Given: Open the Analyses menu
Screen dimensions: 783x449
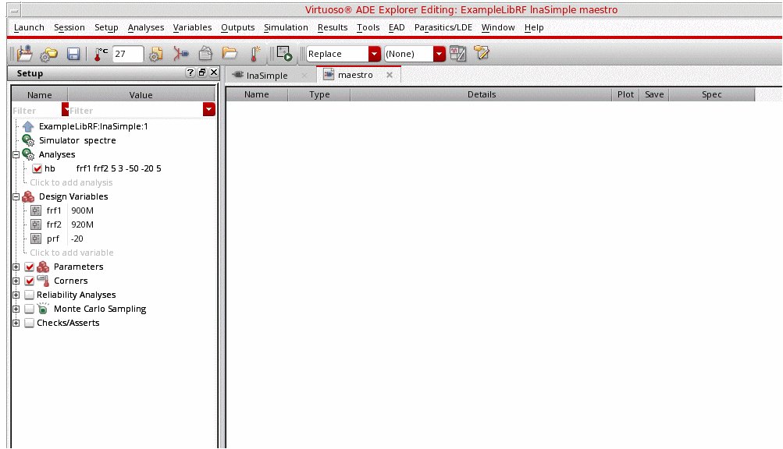Looking at the screenshot, I should [146, 27].
